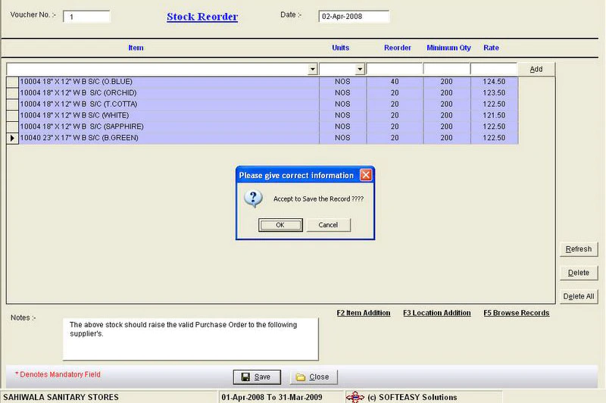
Task: Click the Minimum Qty entry field
Action: [x=447, y=69]
